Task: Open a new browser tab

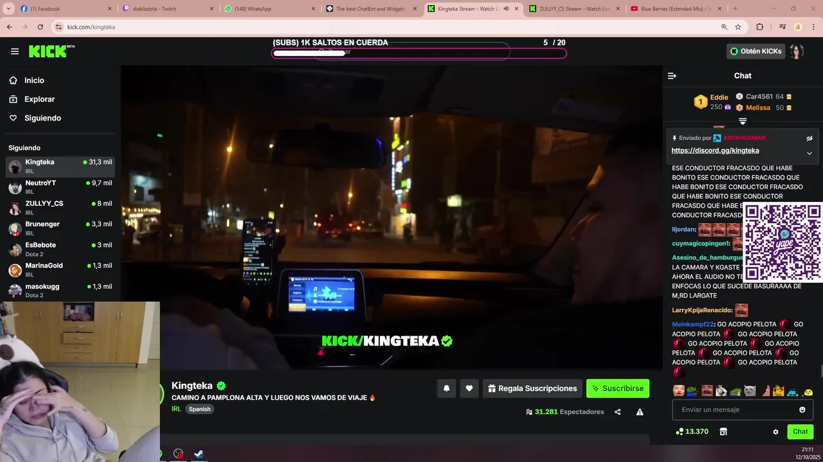Action: pos(735,9)
